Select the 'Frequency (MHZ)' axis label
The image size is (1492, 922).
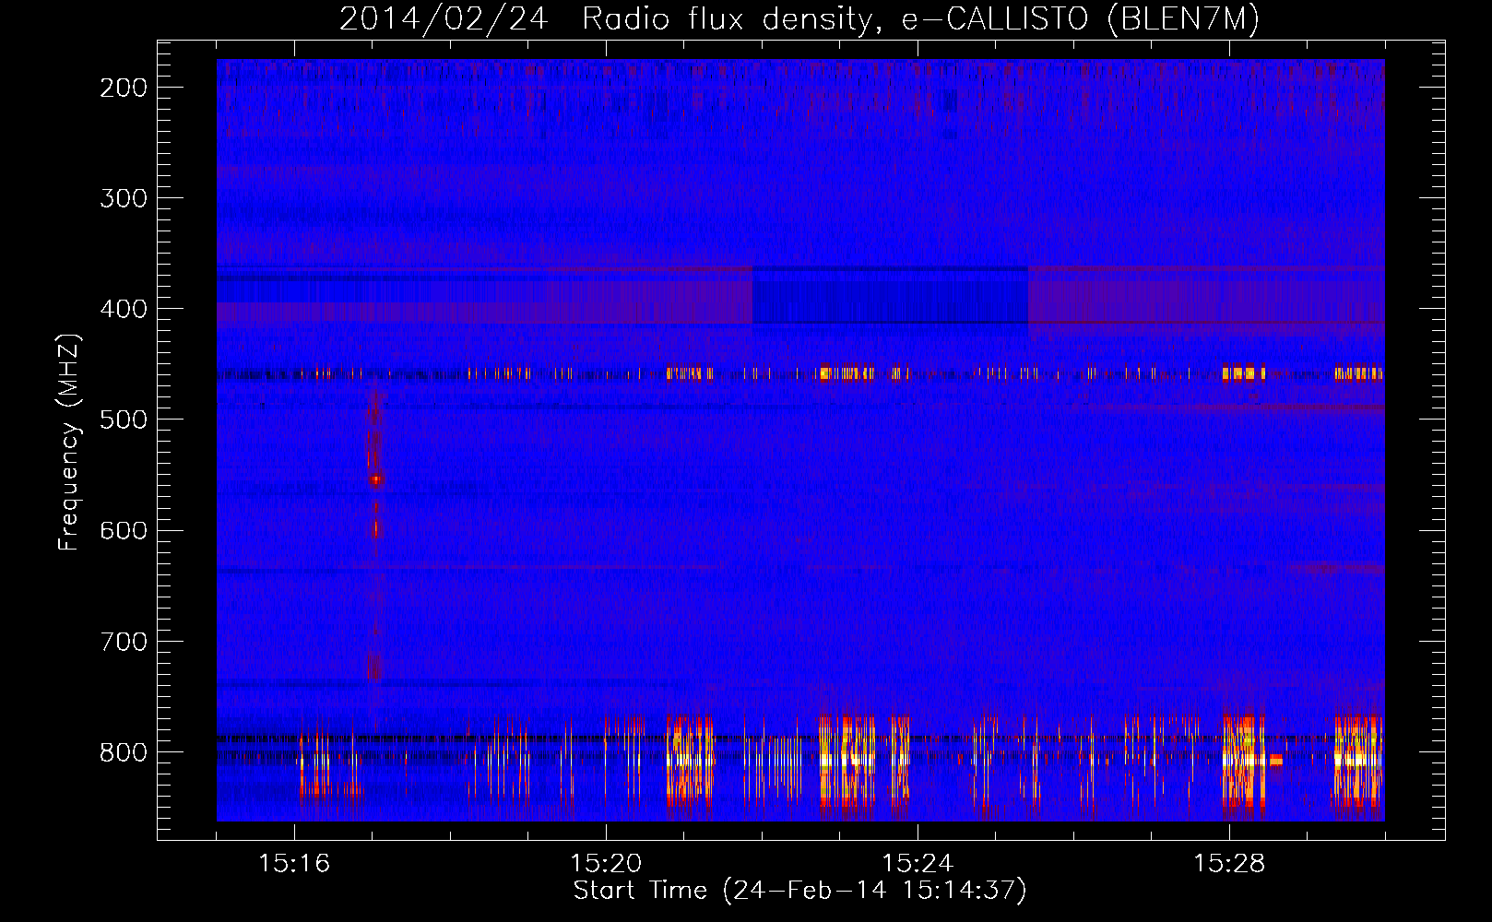coord(69,443)
